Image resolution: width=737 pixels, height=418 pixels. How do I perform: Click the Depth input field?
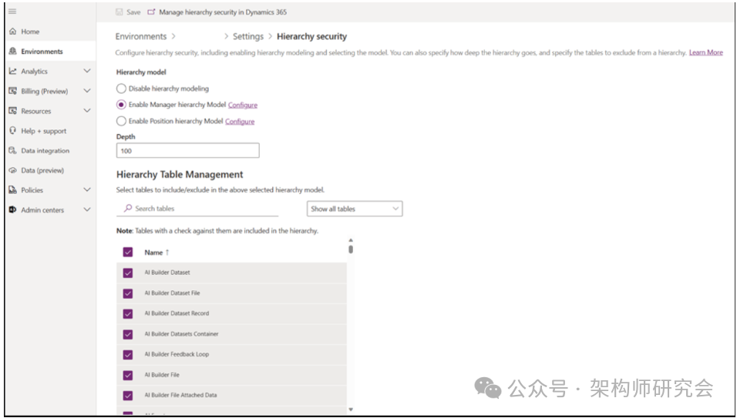click(187, 151)
